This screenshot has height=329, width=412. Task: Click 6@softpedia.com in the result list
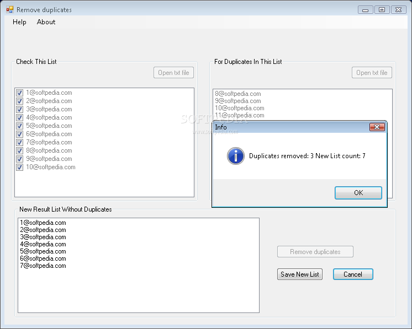pos(43,258)
